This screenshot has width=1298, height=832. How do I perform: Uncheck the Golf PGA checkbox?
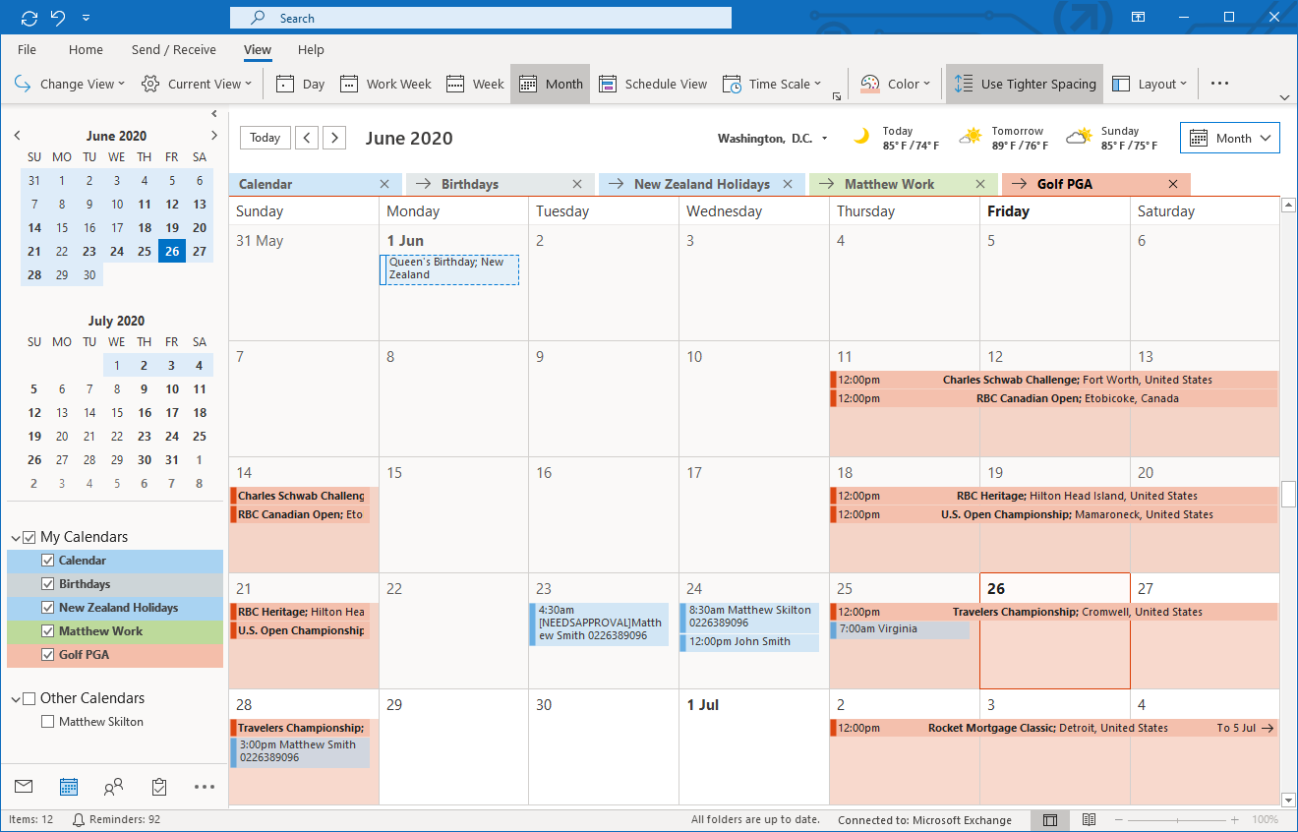pyautogui.click(x=47, y=655)
